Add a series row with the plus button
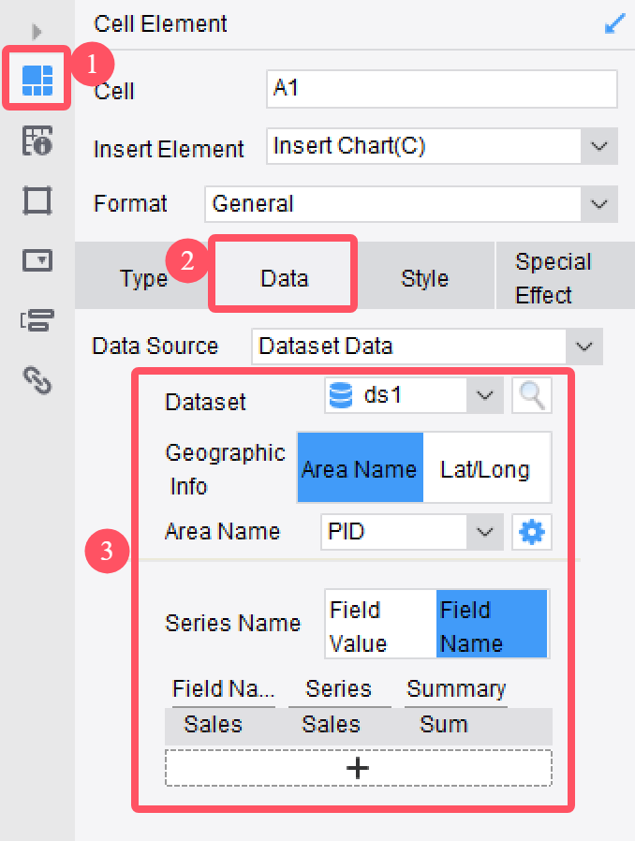The height and width of the screenshot is (841, 635). pos(359,769)
